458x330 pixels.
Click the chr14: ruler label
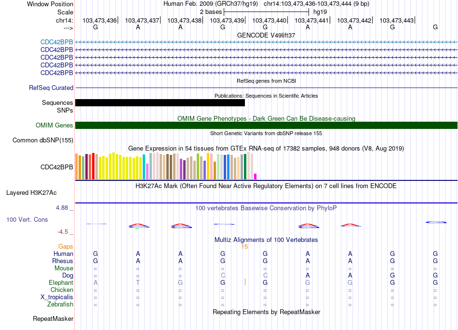[65, 20]
